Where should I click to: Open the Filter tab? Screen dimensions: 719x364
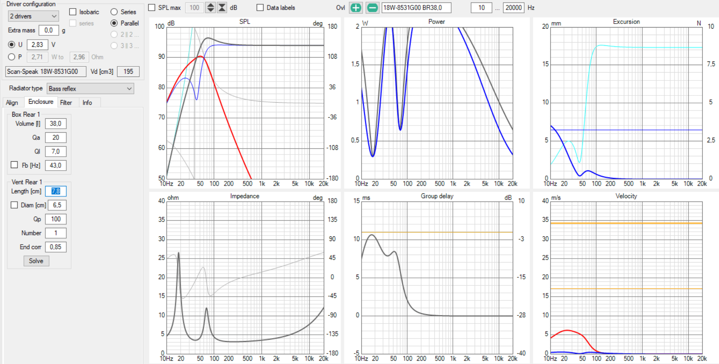(66, 103)
